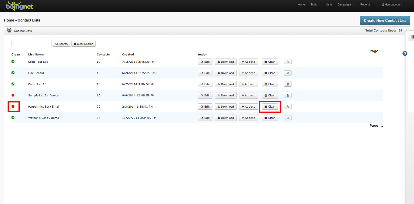The image size is (414, 204).
Task: Click the Contact Lists people icon
Action: coord(9,30)
